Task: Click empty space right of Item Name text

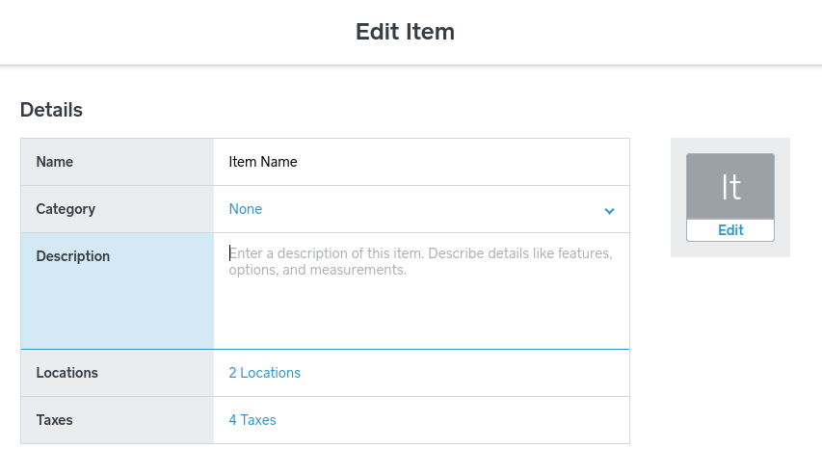Action: (463, 162)
